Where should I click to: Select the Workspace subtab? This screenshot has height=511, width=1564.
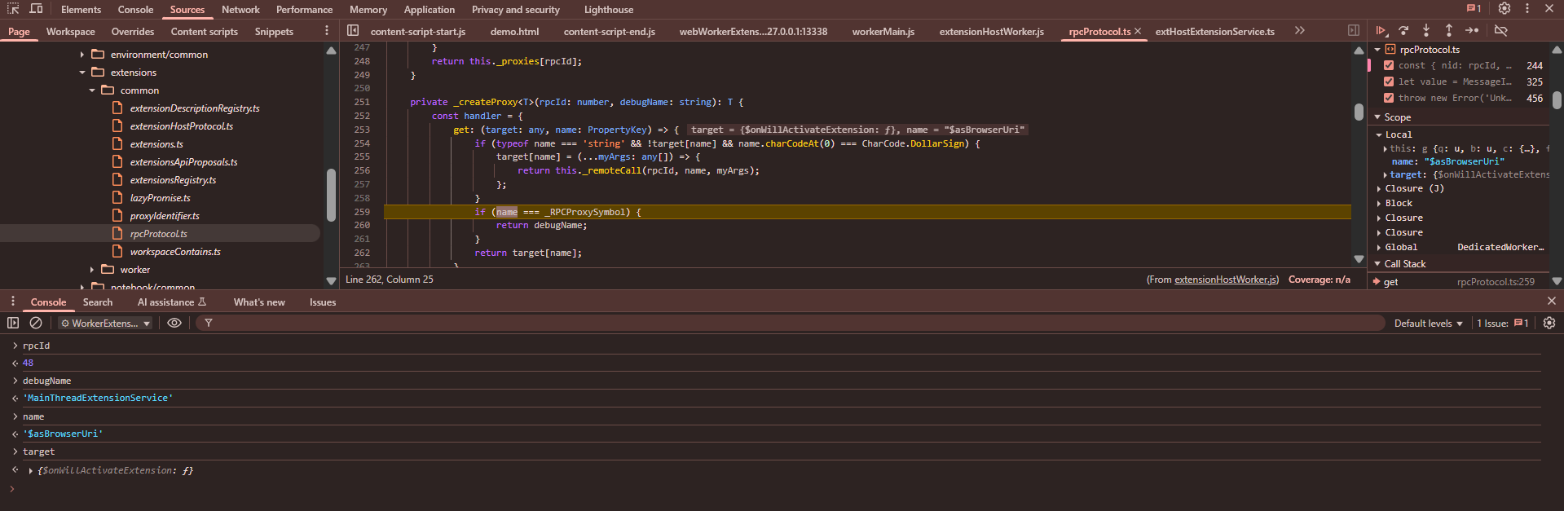coord(71,32)
